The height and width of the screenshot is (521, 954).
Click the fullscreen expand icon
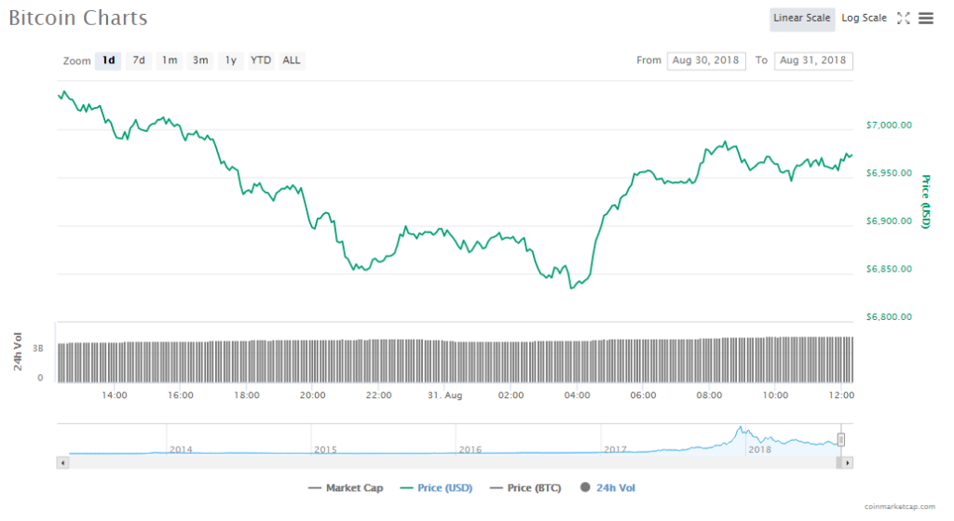[903, 18]
